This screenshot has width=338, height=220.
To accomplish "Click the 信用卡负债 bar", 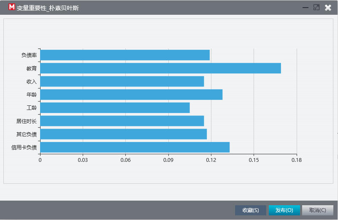I will [135, 147].
